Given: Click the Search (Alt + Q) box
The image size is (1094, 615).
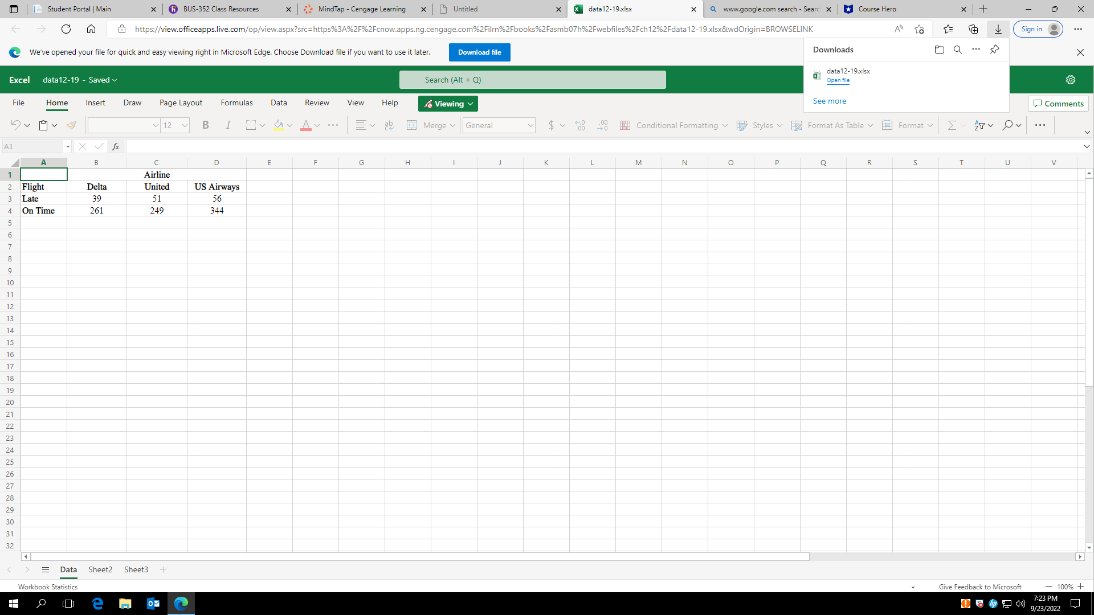Looking at the screenshot, I should coord(532,80).
